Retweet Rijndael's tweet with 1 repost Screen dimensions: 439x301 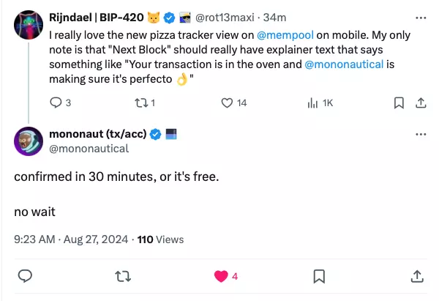coord(141,103)
